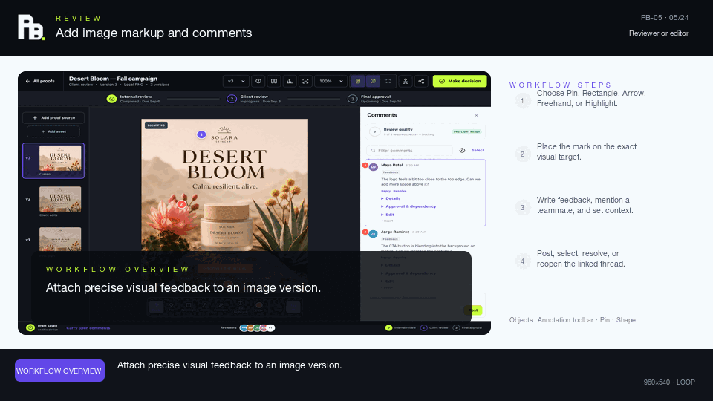Click the Draft saved status icon
Screen dimensions: 713x401
tap(30, 327)
